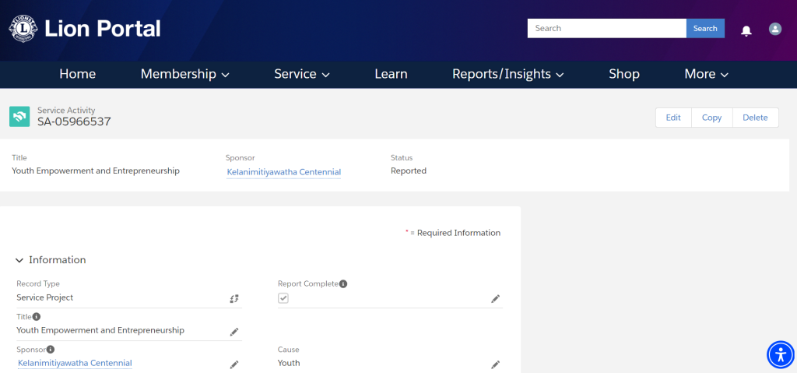Viewport: 797px width, 373px height.
Task: Click the Delete button
Action: point(755,118)
